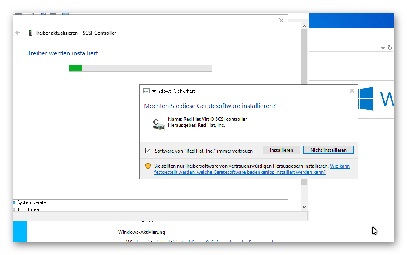Screen dimensions: 407x255
Task: Choose the Nicht installieren button
Action: point(328,150)
